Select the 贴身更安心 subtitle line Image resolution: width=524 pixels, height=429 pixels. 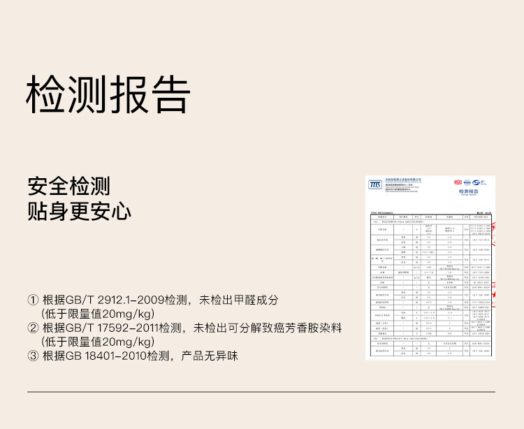point(79,211)
